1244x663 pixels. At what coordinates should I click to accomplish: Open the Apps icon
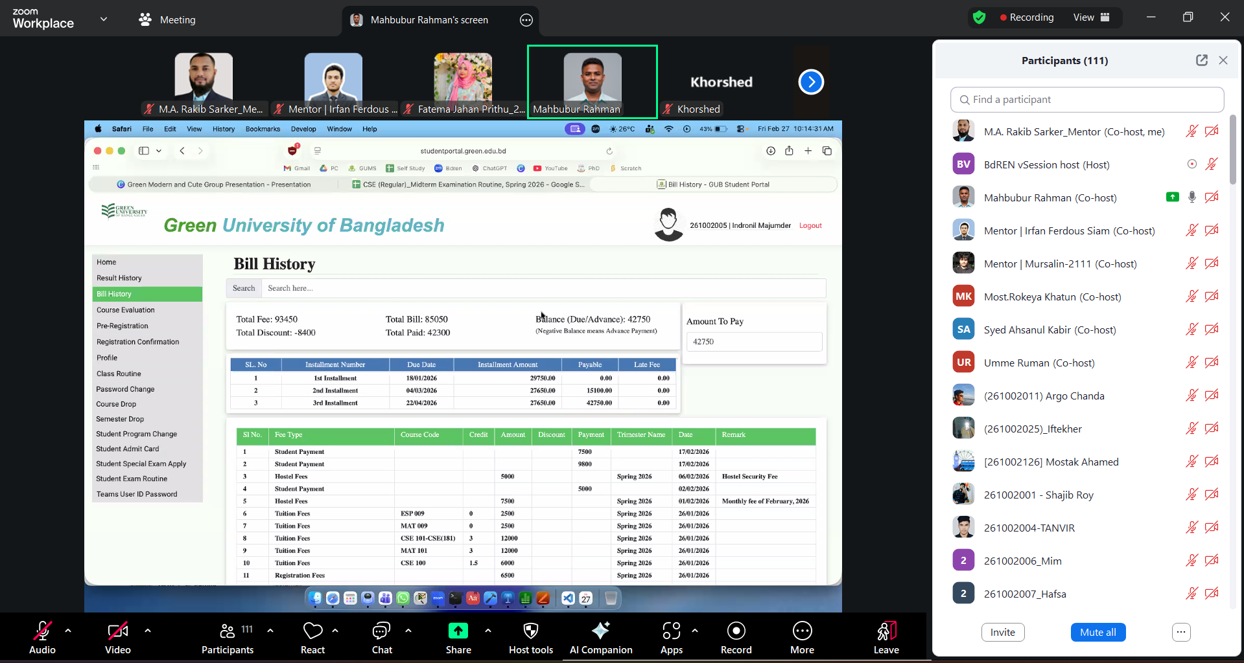671,631
